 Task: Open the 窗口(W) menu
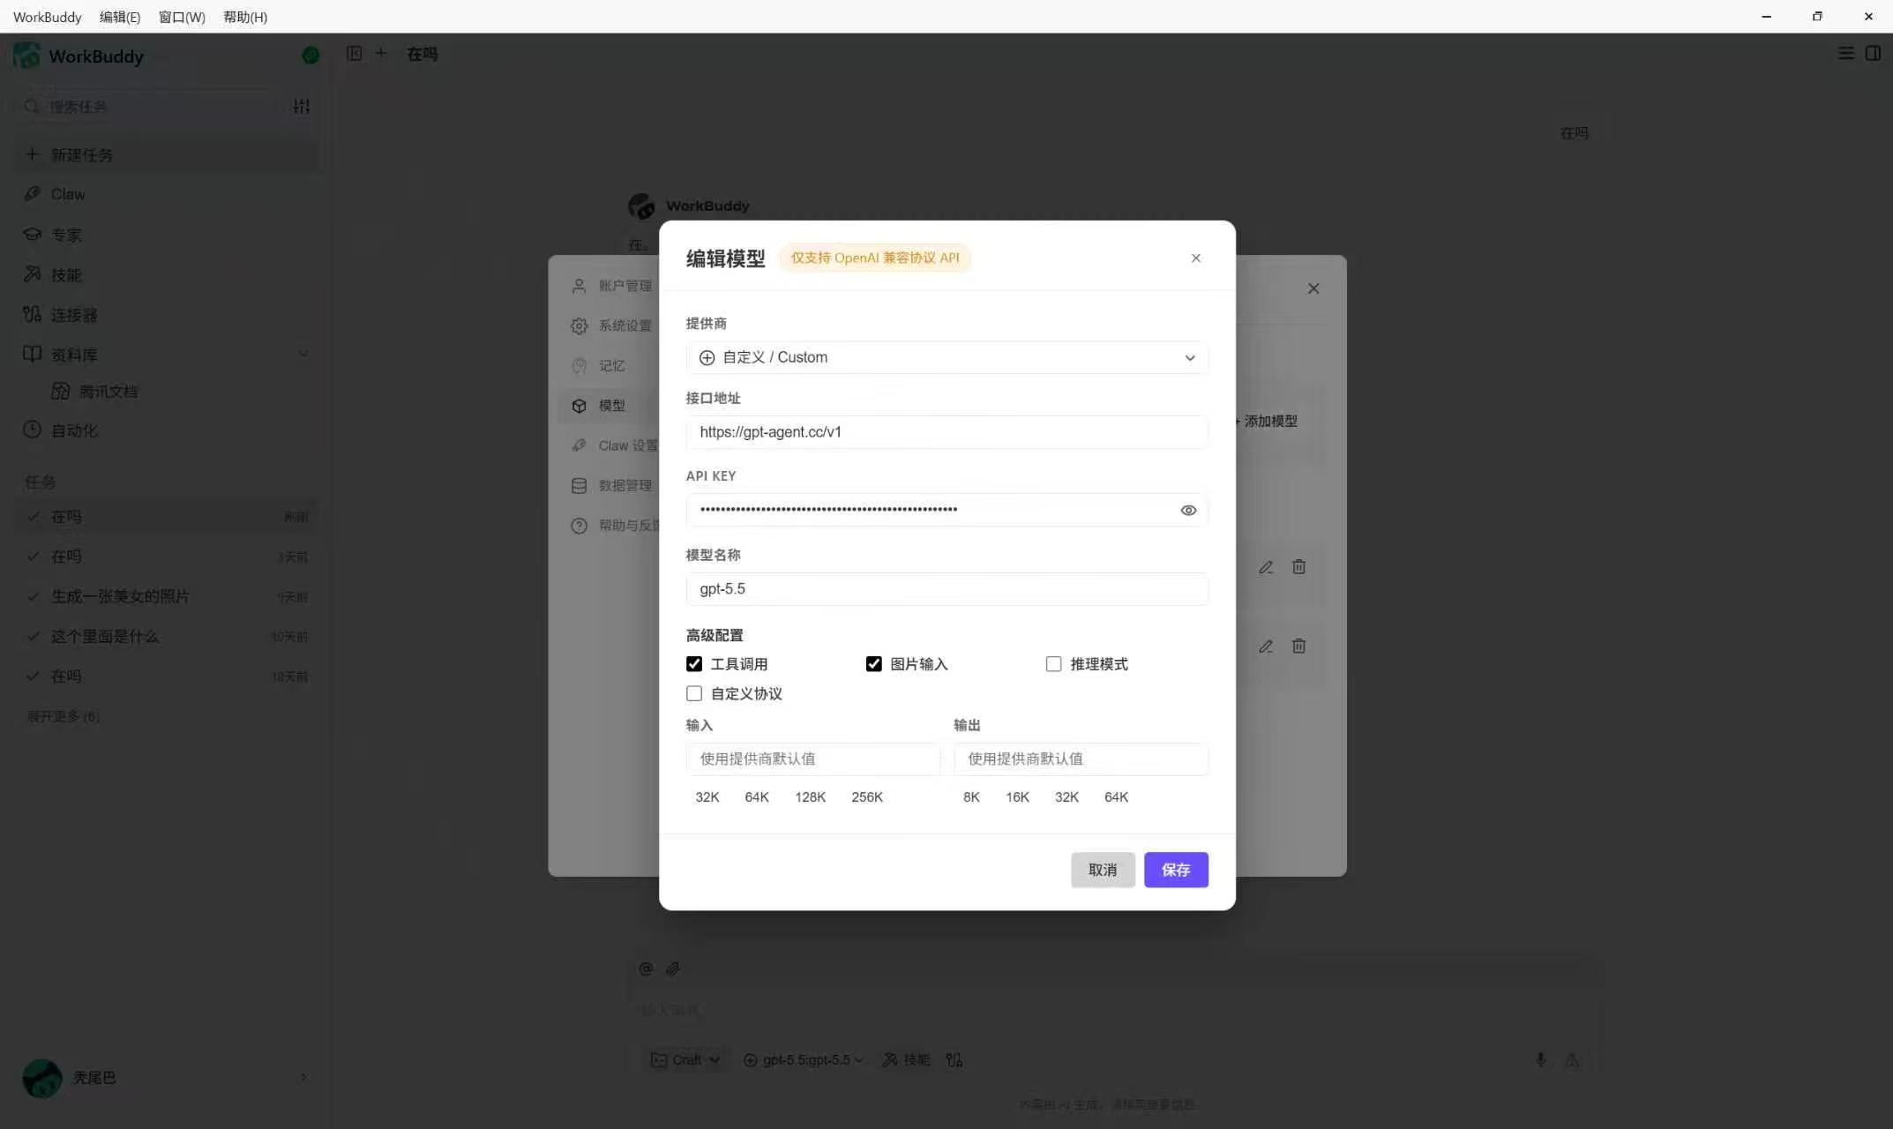point(182,17)
